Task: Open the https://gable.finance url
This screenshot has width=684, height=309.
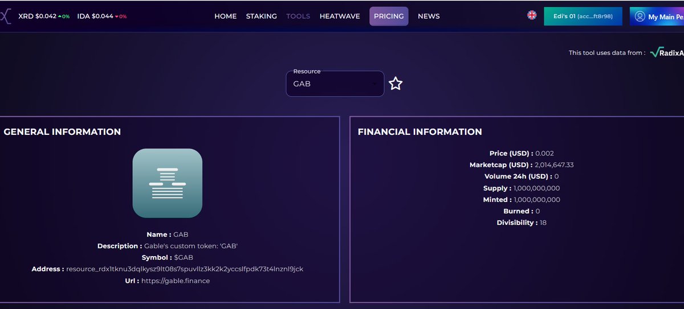Action: (x=176, y=281)
